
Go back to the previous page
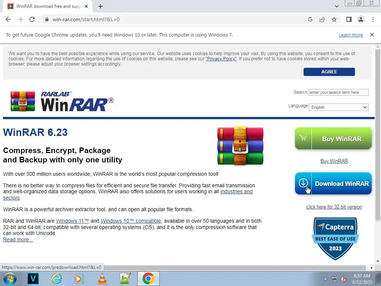(8, 19)
